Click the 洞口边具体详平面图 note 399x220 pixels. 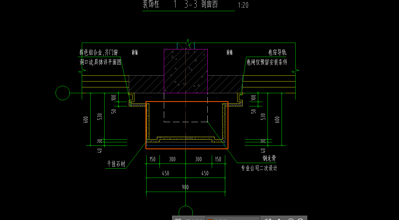[100, 62]
